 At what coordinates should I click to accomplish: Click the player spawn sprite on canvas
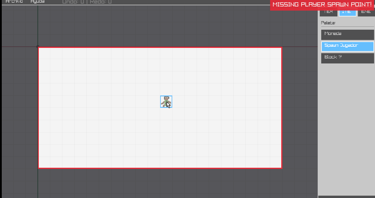click(166, 102)
